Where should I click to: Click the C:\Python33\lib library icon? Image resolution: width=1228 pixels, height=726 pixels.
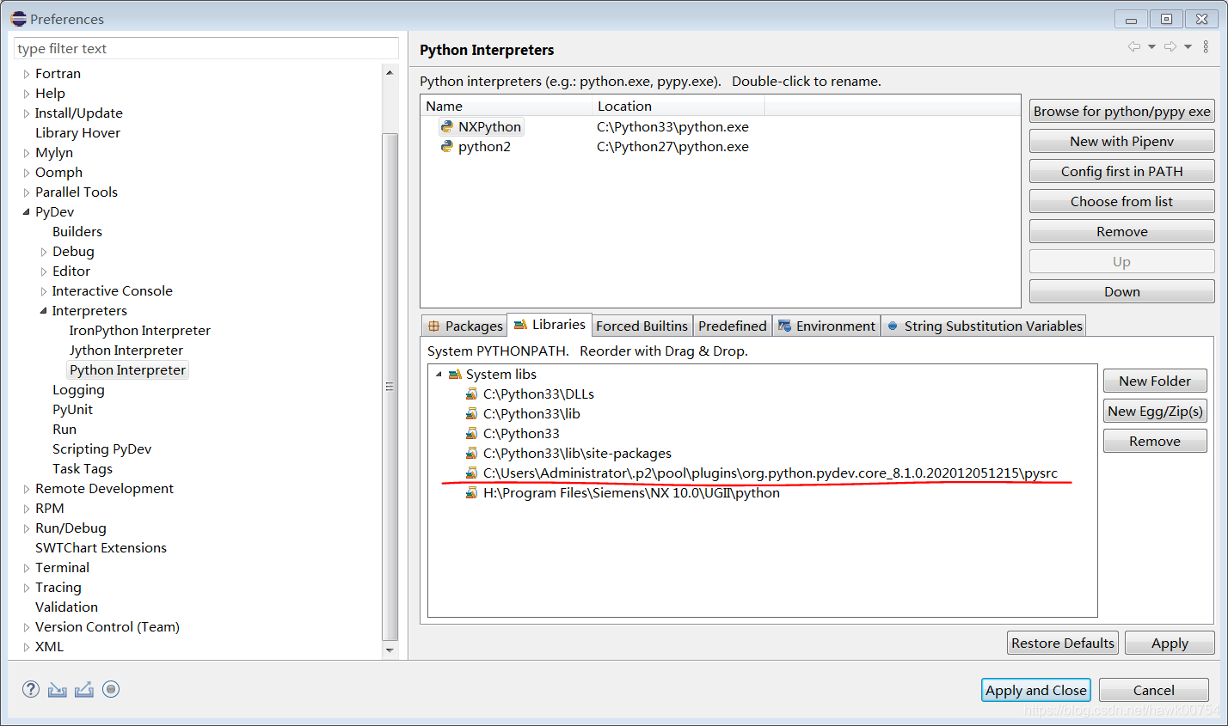[471, 414]
